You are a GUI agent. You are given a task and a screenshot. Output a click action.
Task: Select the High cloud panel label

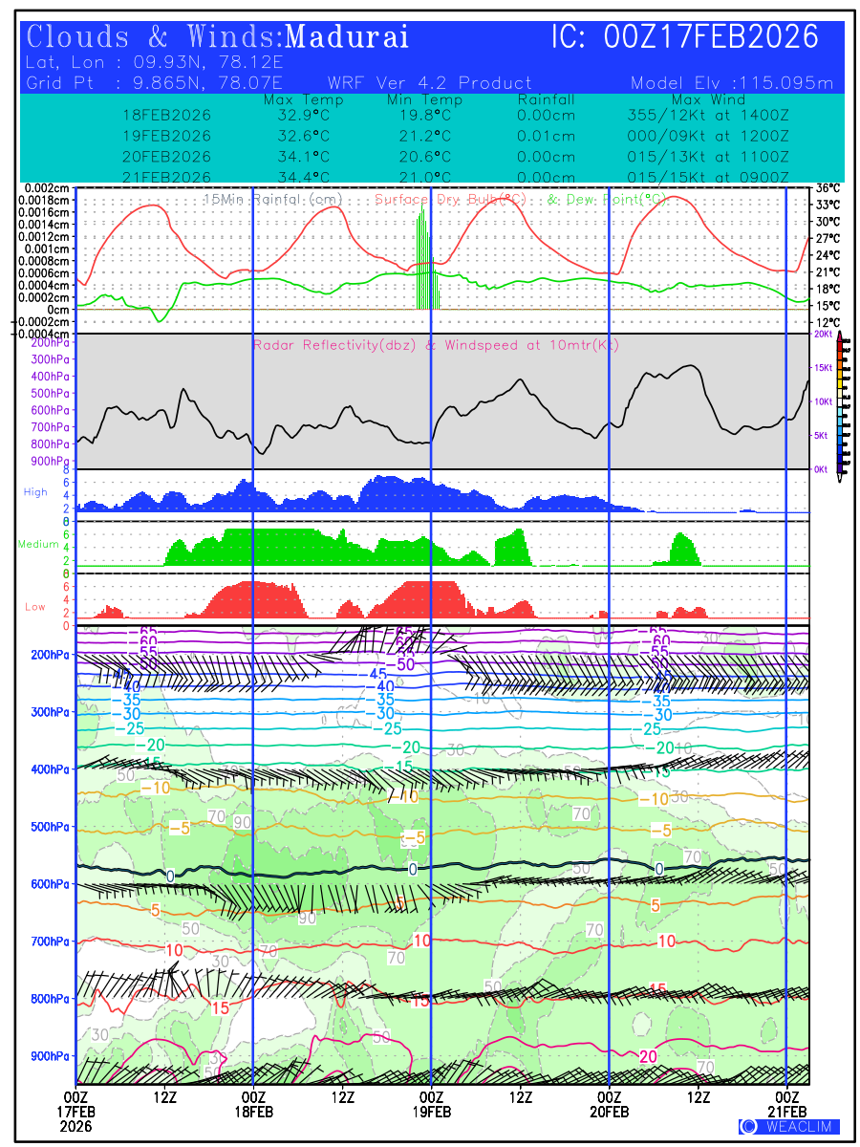coord(35,492)
